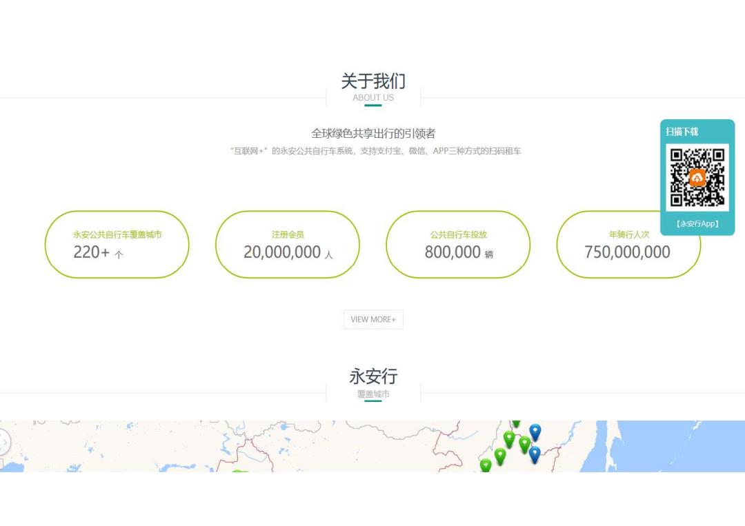
Task: Pan map right with the arrow control
Action: point(5,443)
